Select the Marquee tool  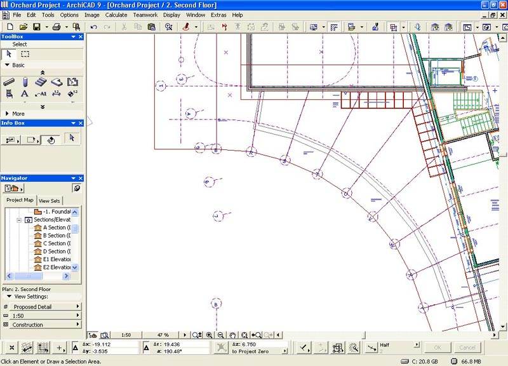(x=25, y=54)
